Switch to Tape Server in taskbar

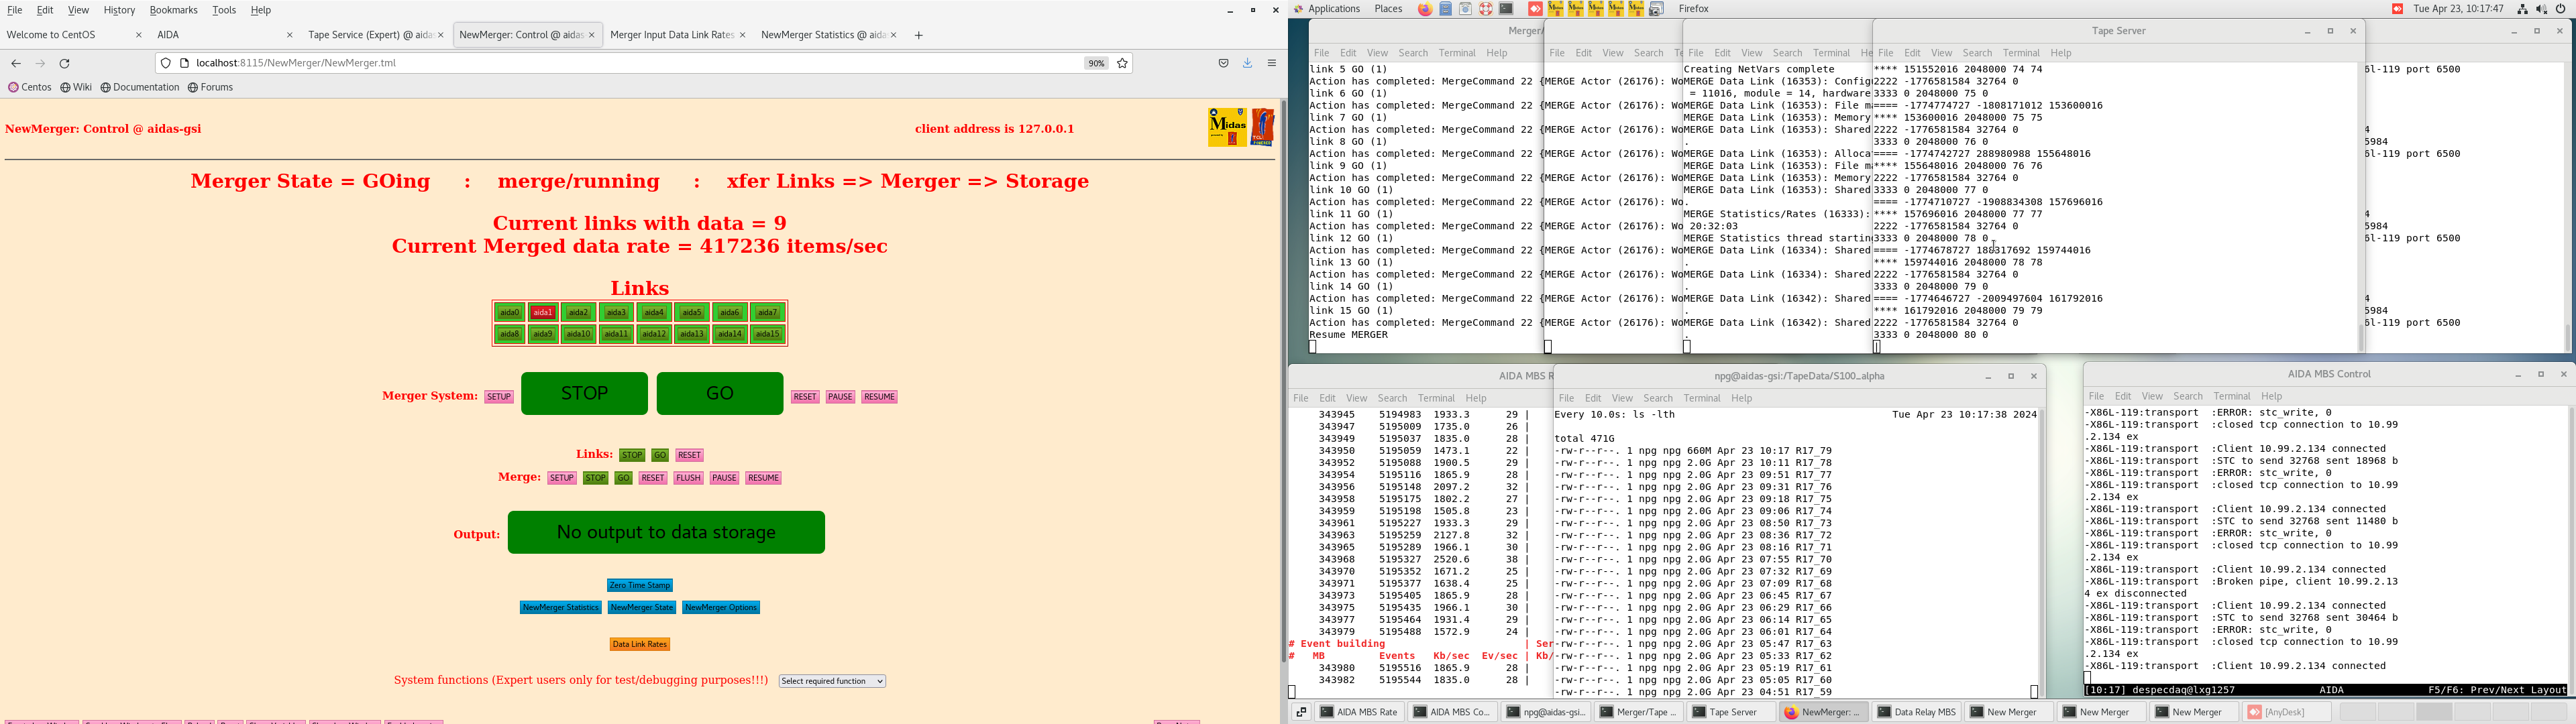coord(1731,712)
